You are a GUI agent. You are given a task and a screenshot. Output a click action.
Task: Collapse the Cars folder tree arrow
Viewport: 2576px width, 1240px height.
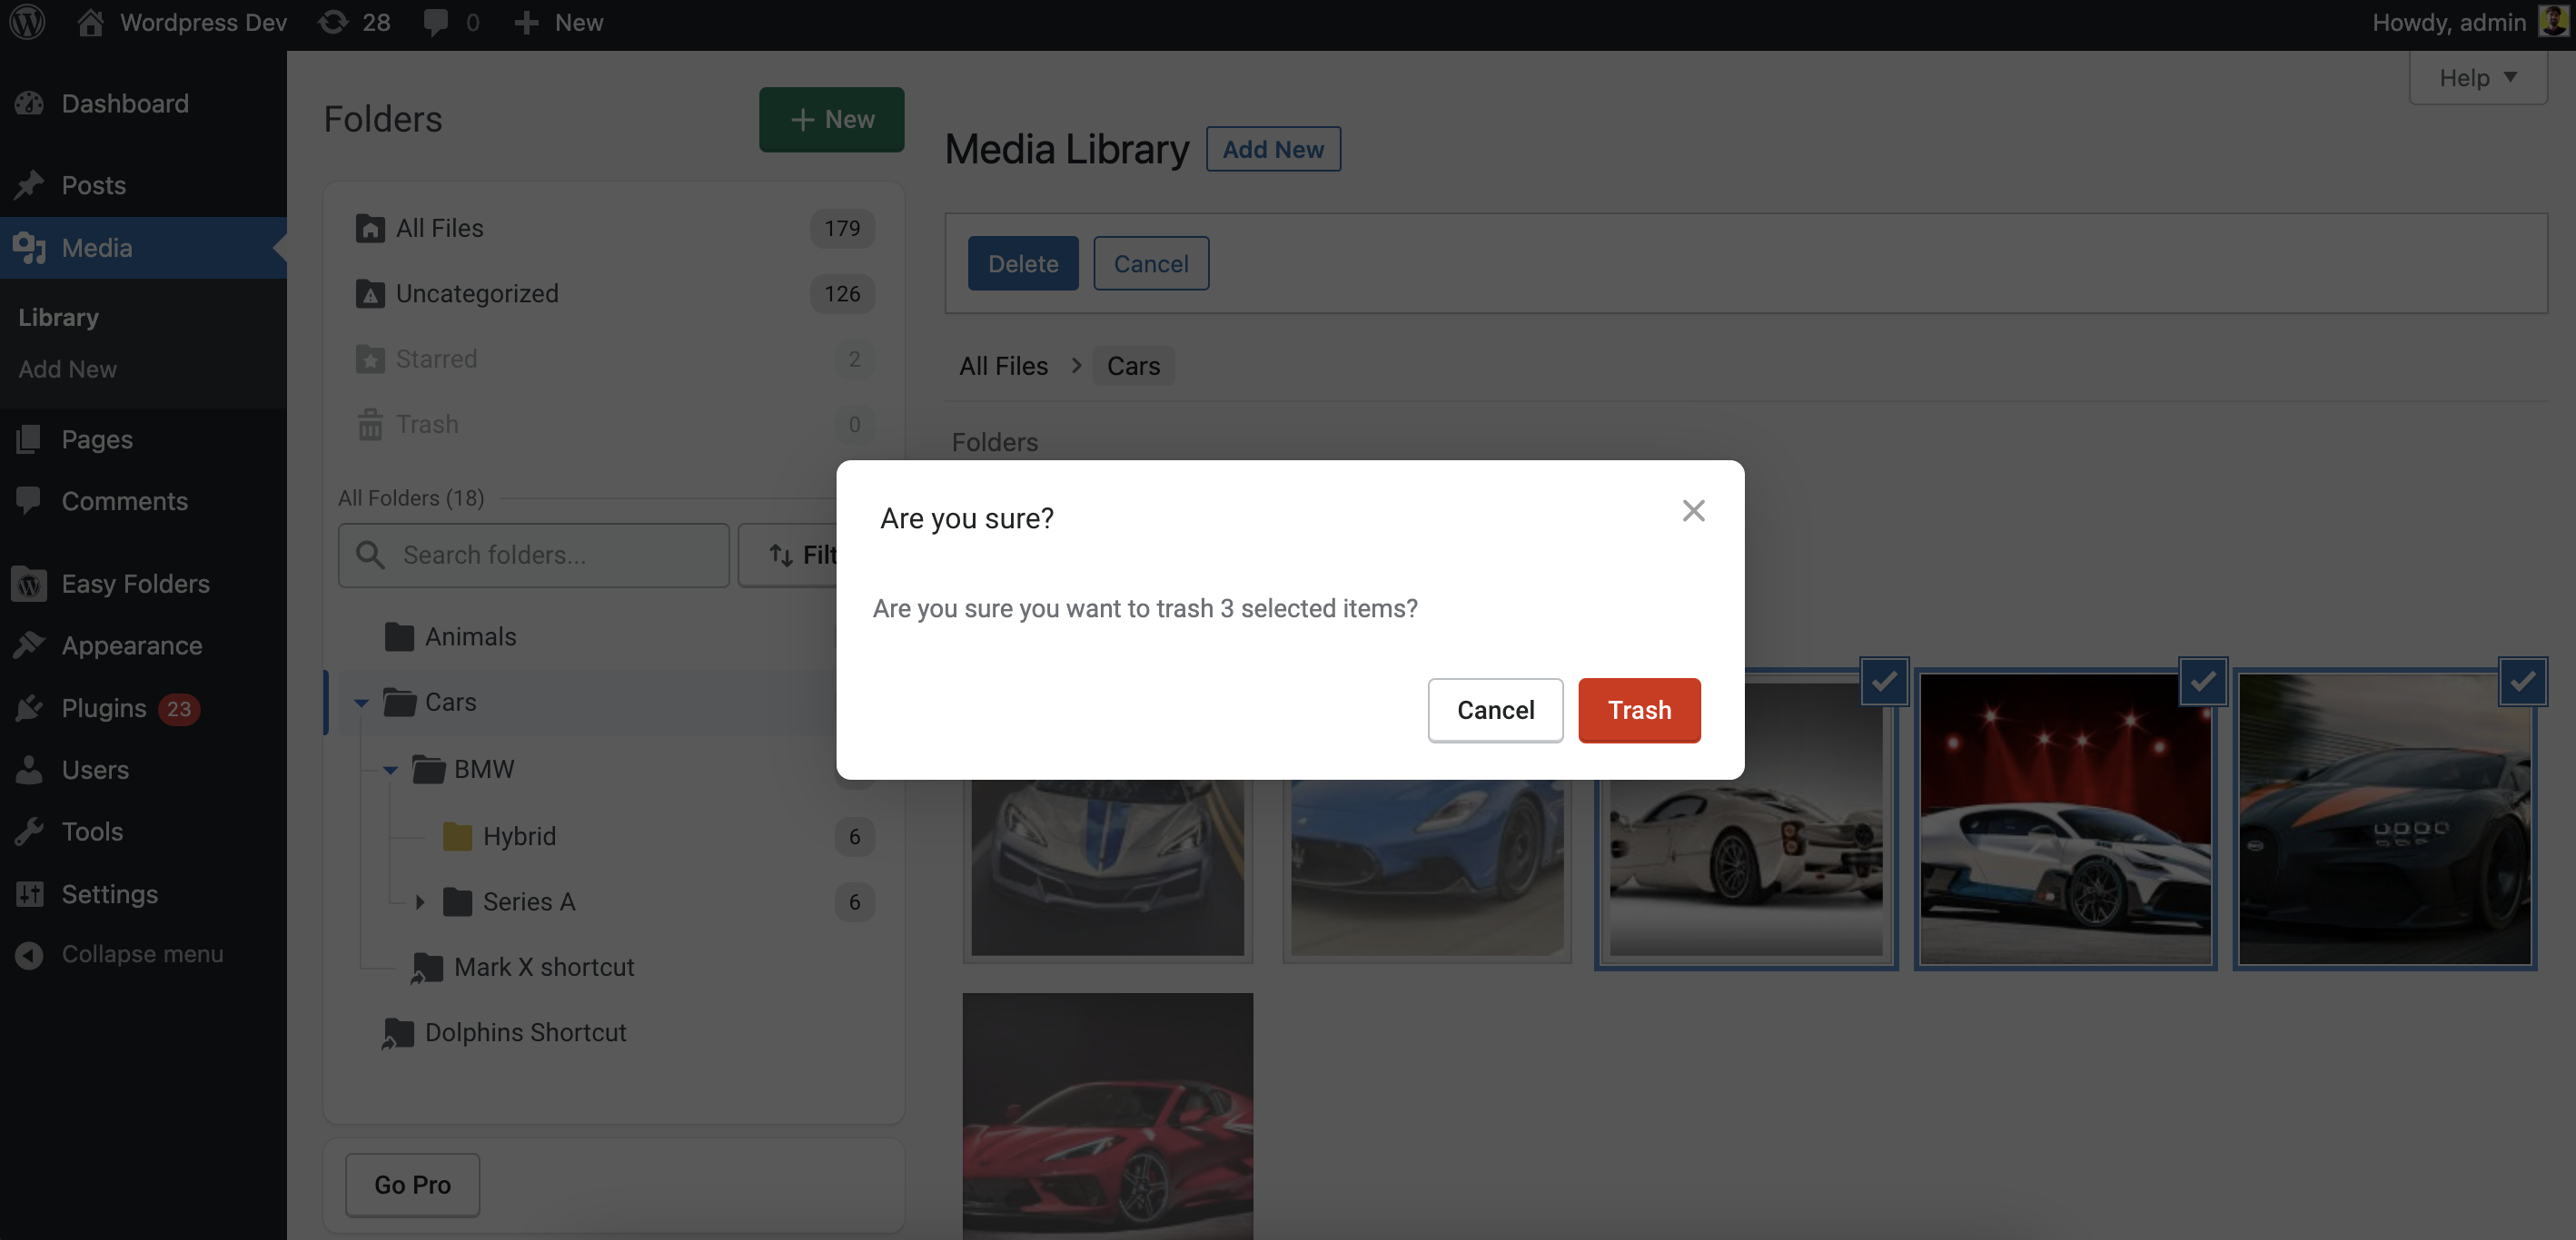[x=361, y=703]
